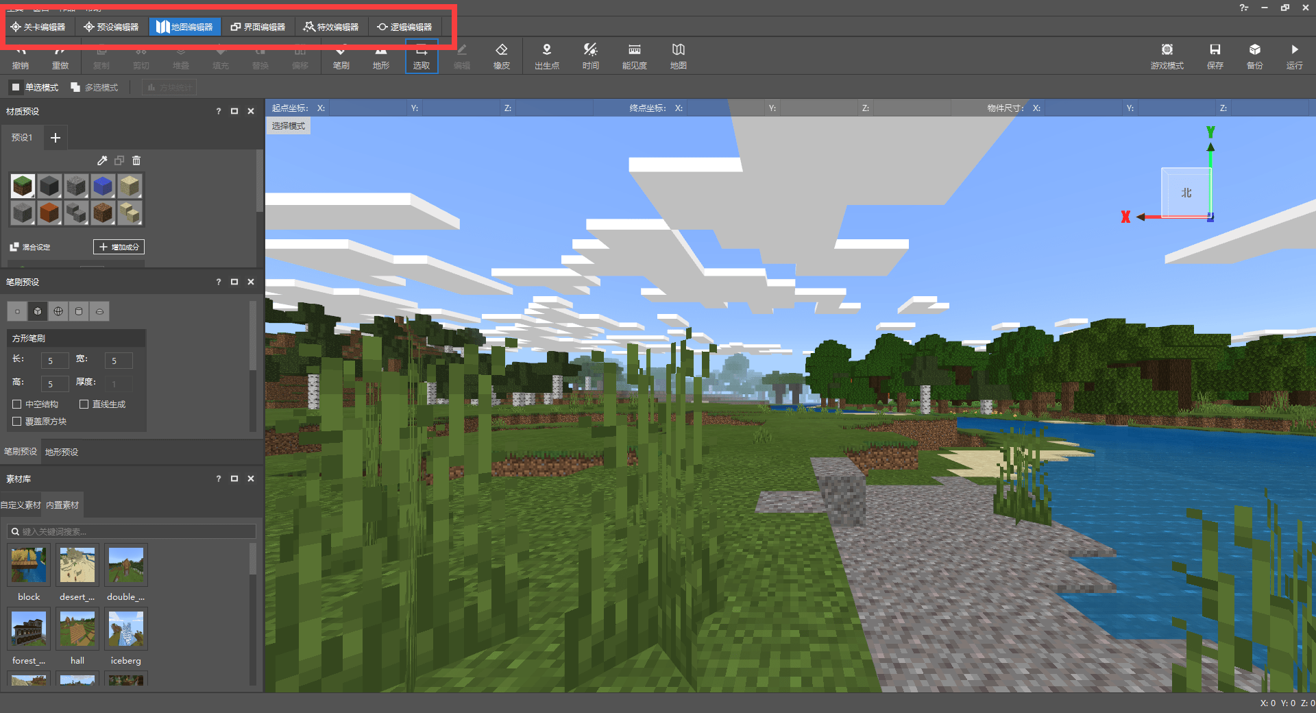This screenshot has height=713, width=1316.
Task: Open the 关卡编辑器 tab
Action: (x=38, y=27)
